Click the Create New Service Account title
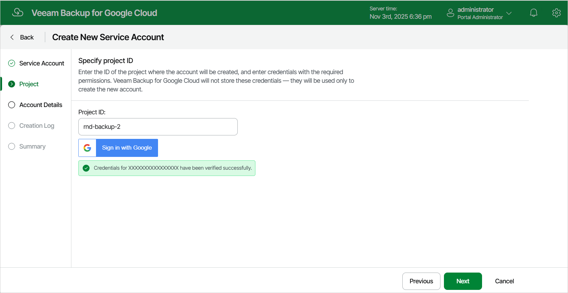Image resolution: width=568 pixels, height=293 pixels. point(108,37)
